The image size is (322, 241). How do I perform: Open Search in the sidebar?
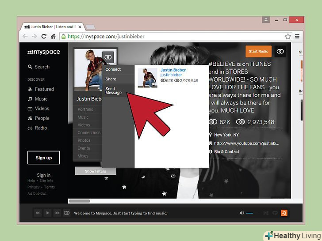click(x=38, y=67)
